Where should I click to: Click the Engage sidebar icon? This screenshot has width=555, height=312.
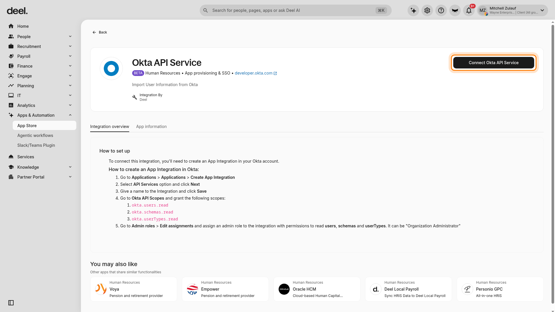click(x=11, y=76)
